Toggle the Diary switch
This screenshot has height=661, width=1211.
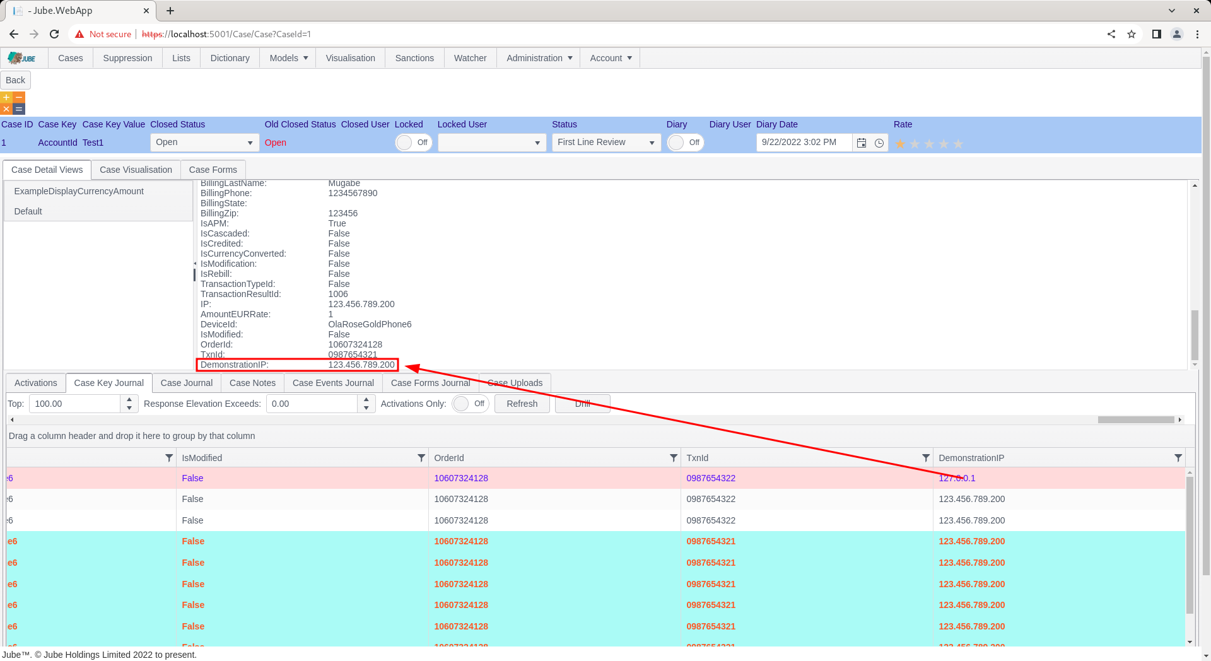click(685, 143)
